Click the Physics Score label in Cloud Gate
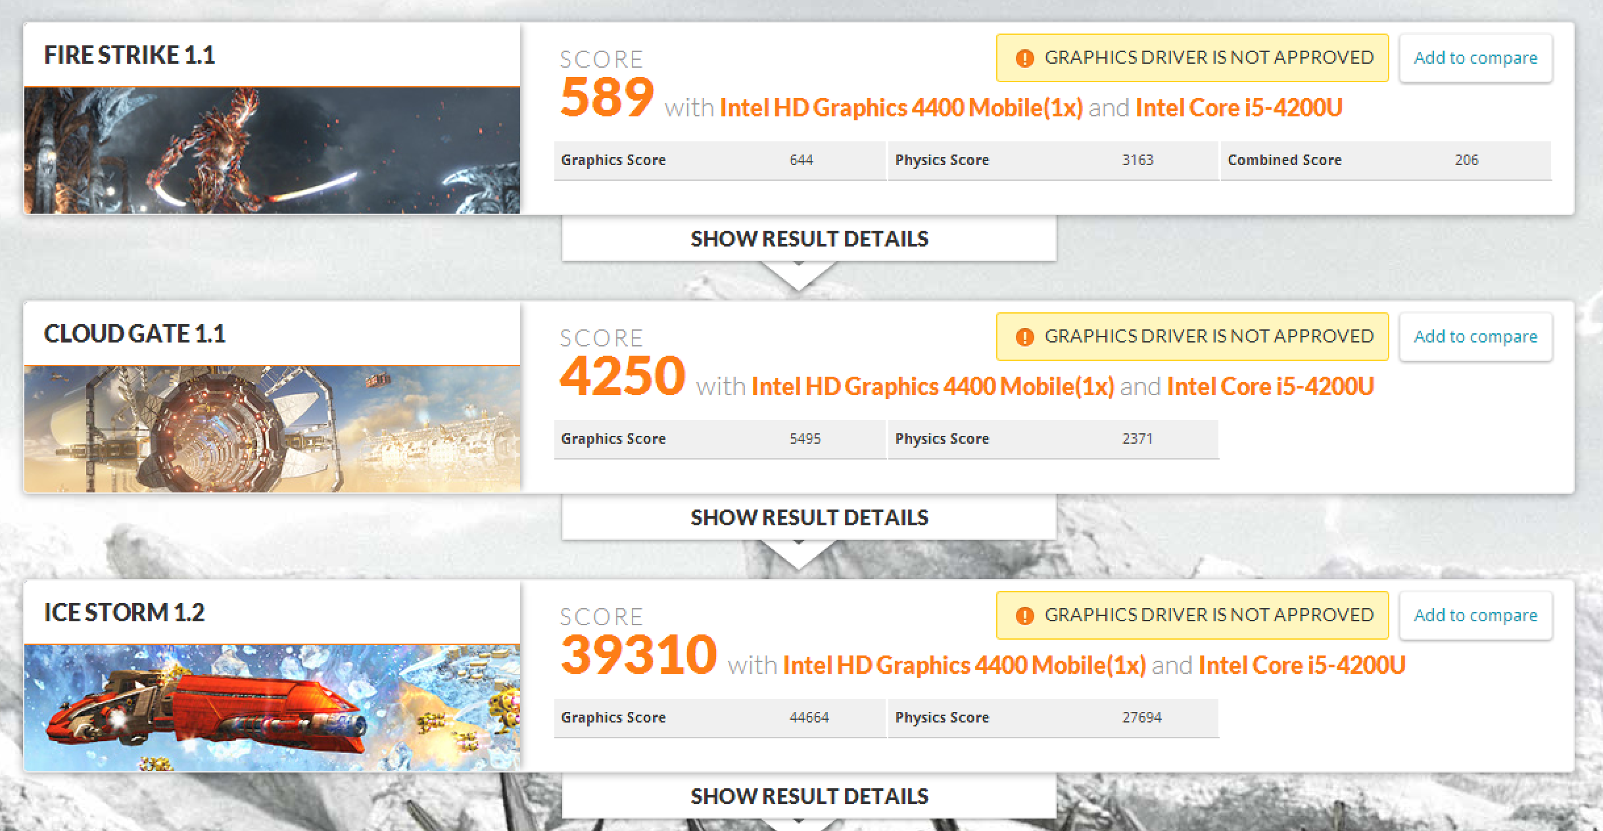 coord(942,439)
